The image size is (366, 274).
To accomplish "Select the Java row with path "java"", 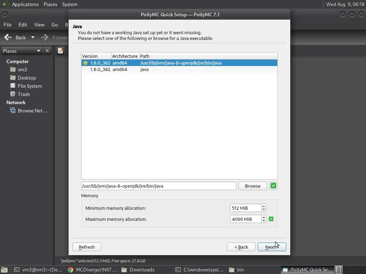I will click(179, 69).
